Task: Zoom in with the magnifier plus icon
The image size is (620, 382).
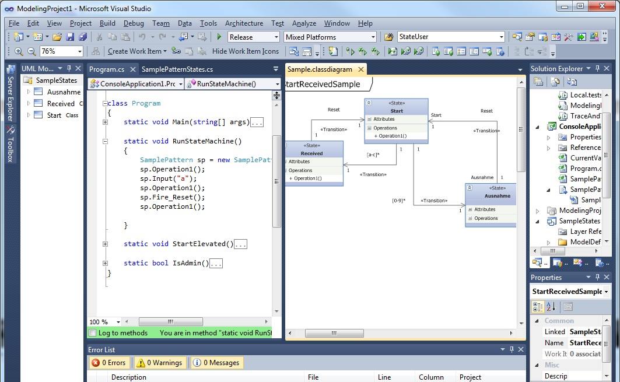Action: 19,51
